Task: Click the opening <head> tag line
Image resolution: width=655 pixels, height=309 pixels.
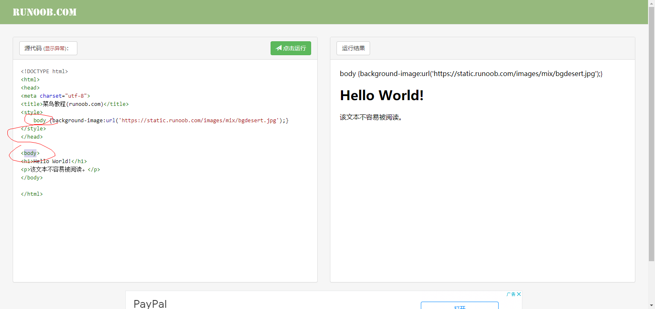Action: (30, 87)
